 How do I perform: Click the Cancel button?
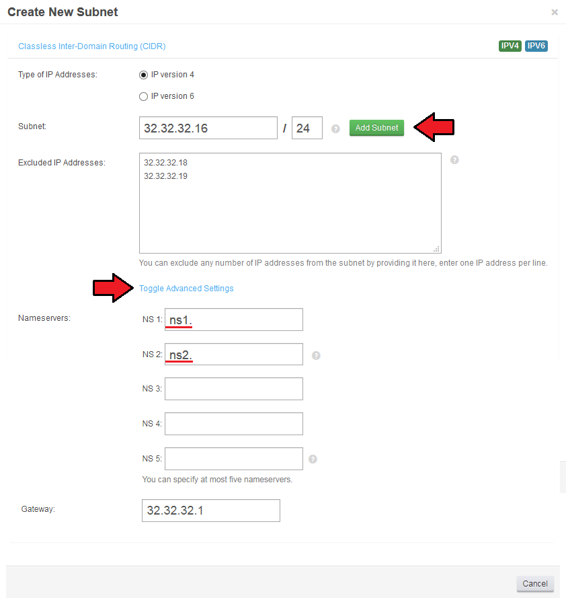coord(535,583)
